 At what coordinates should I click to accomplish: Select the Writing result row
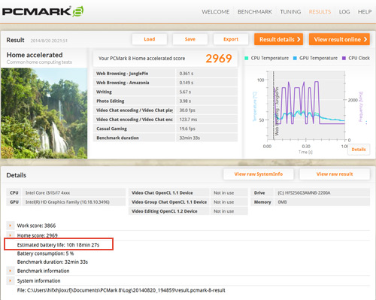pyautogui.click(x=165, y=92)
